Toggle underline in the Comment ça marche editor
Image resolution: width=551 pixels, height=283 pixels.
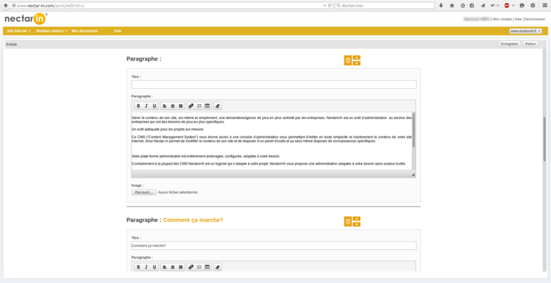(x=154, y=267)
